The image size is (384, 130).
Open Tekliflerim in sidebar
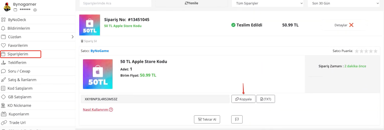click(x=17, y=63)
